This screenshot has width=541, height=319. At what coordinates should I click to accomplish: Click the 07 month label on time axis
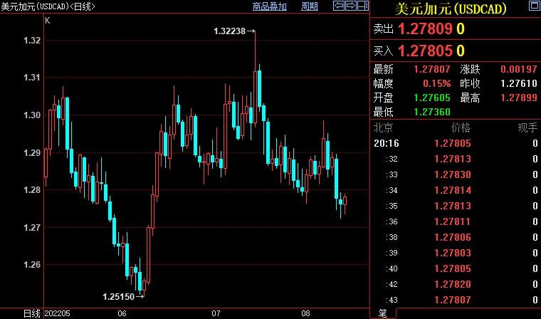point(216,313)
